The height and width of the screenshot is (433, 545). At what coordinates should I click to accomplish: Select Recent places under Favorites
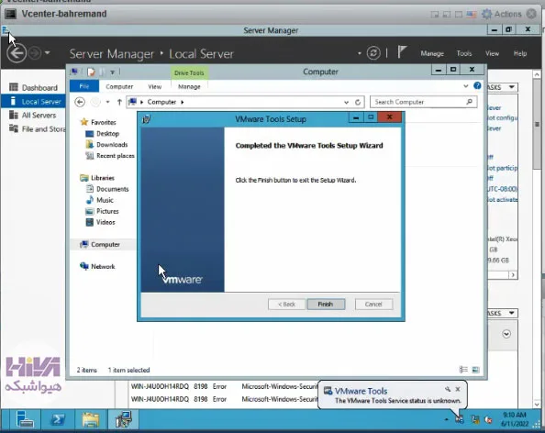(x=110, y=156)
